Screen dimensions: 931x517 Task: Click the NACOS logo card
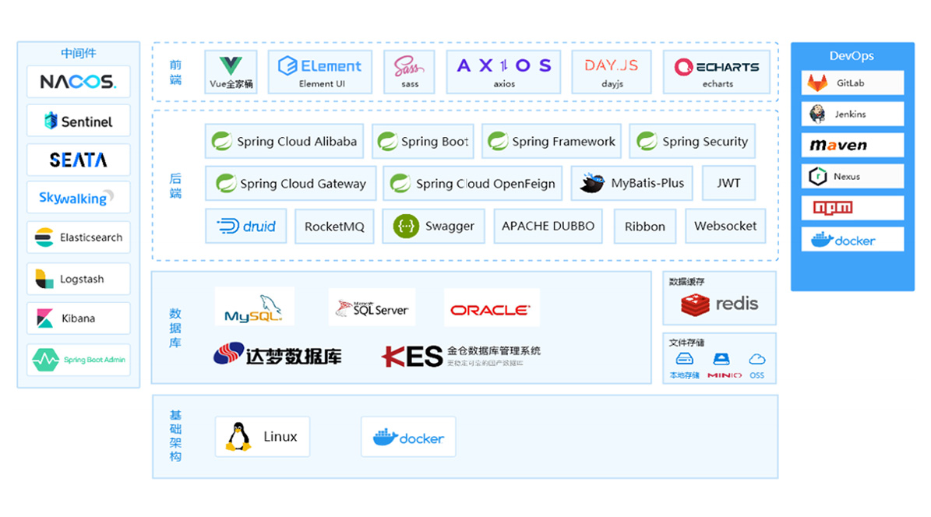click(79, 81)
